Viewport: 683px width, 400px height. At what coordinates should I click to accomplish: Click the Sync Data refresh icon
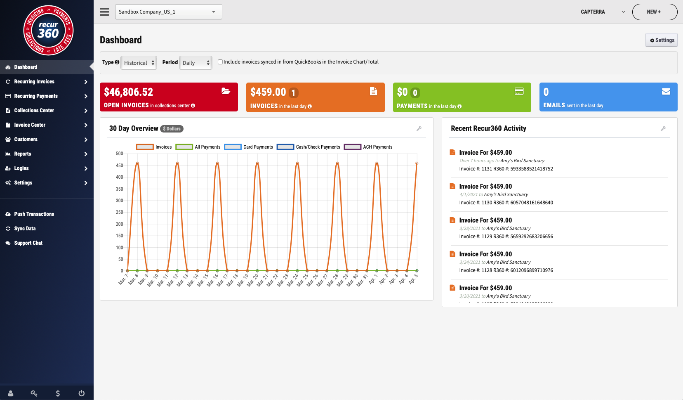coord(9,228)
